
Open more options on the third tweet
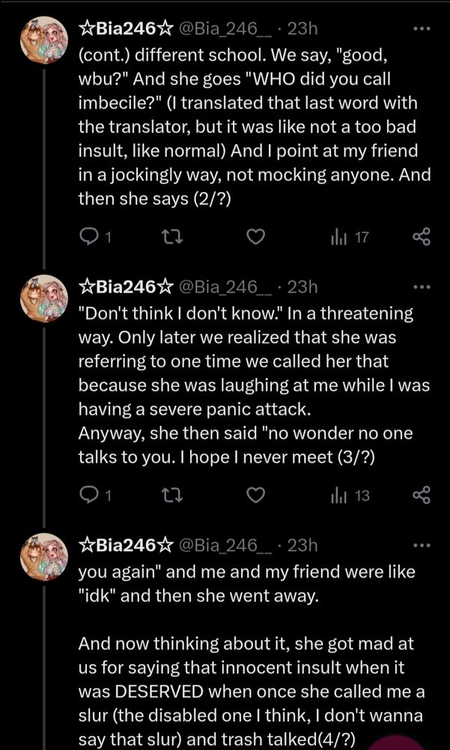tap(422, 545)
